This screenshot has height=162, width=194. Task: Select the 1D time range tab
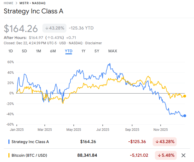[x=11, y=51]
